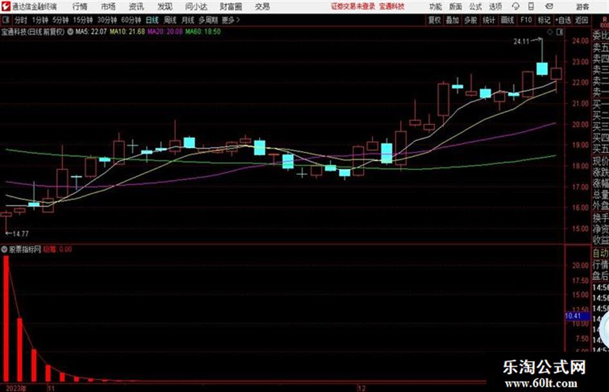
Task: Switch to the 60分钟 period
Action: pyautogui.click(x=131, y=20)
